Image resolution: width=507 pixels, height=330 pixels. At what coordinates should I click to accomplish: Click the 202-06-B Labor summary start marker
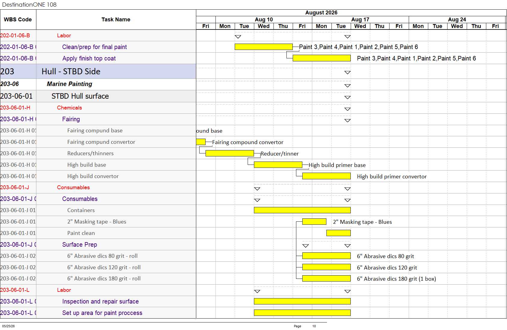[238, 37]
